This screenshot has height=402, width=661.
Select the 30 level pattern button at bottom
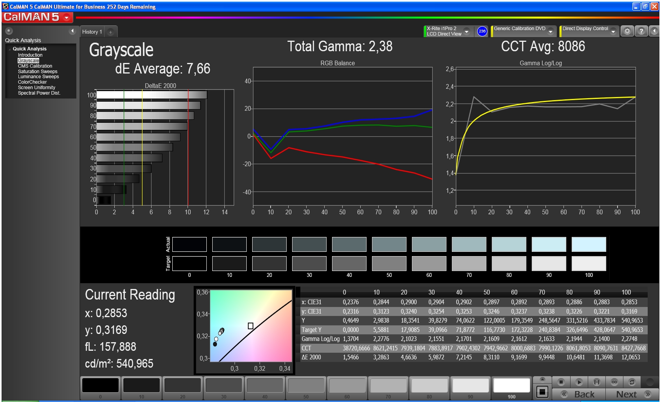pyautogui.click(x=224, y=388)
